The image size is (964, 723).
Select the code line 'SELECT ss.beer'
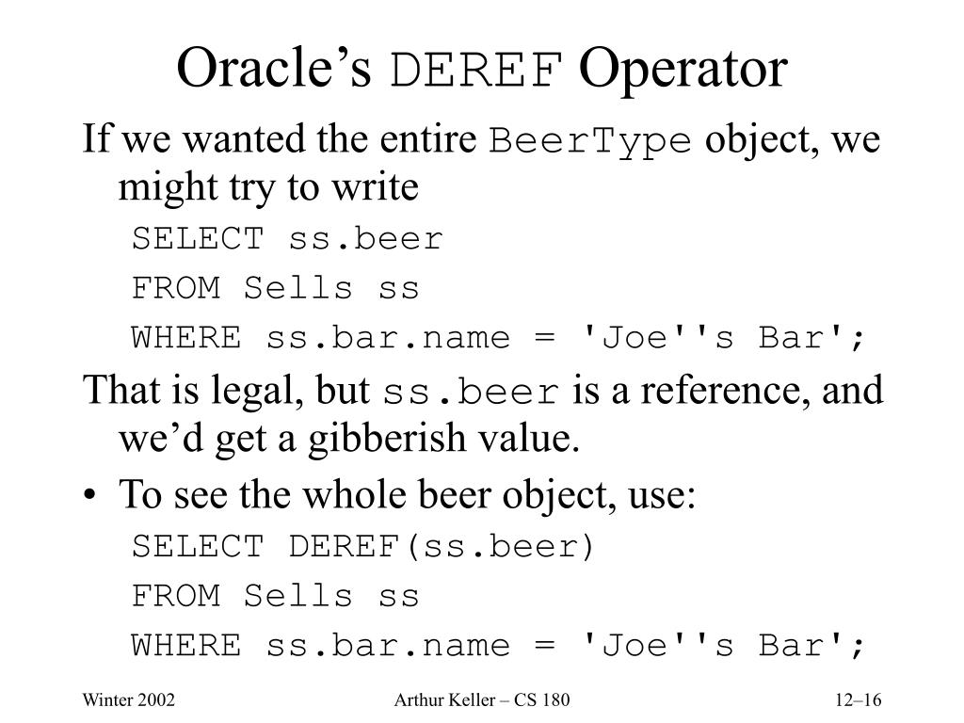(287, 238)
